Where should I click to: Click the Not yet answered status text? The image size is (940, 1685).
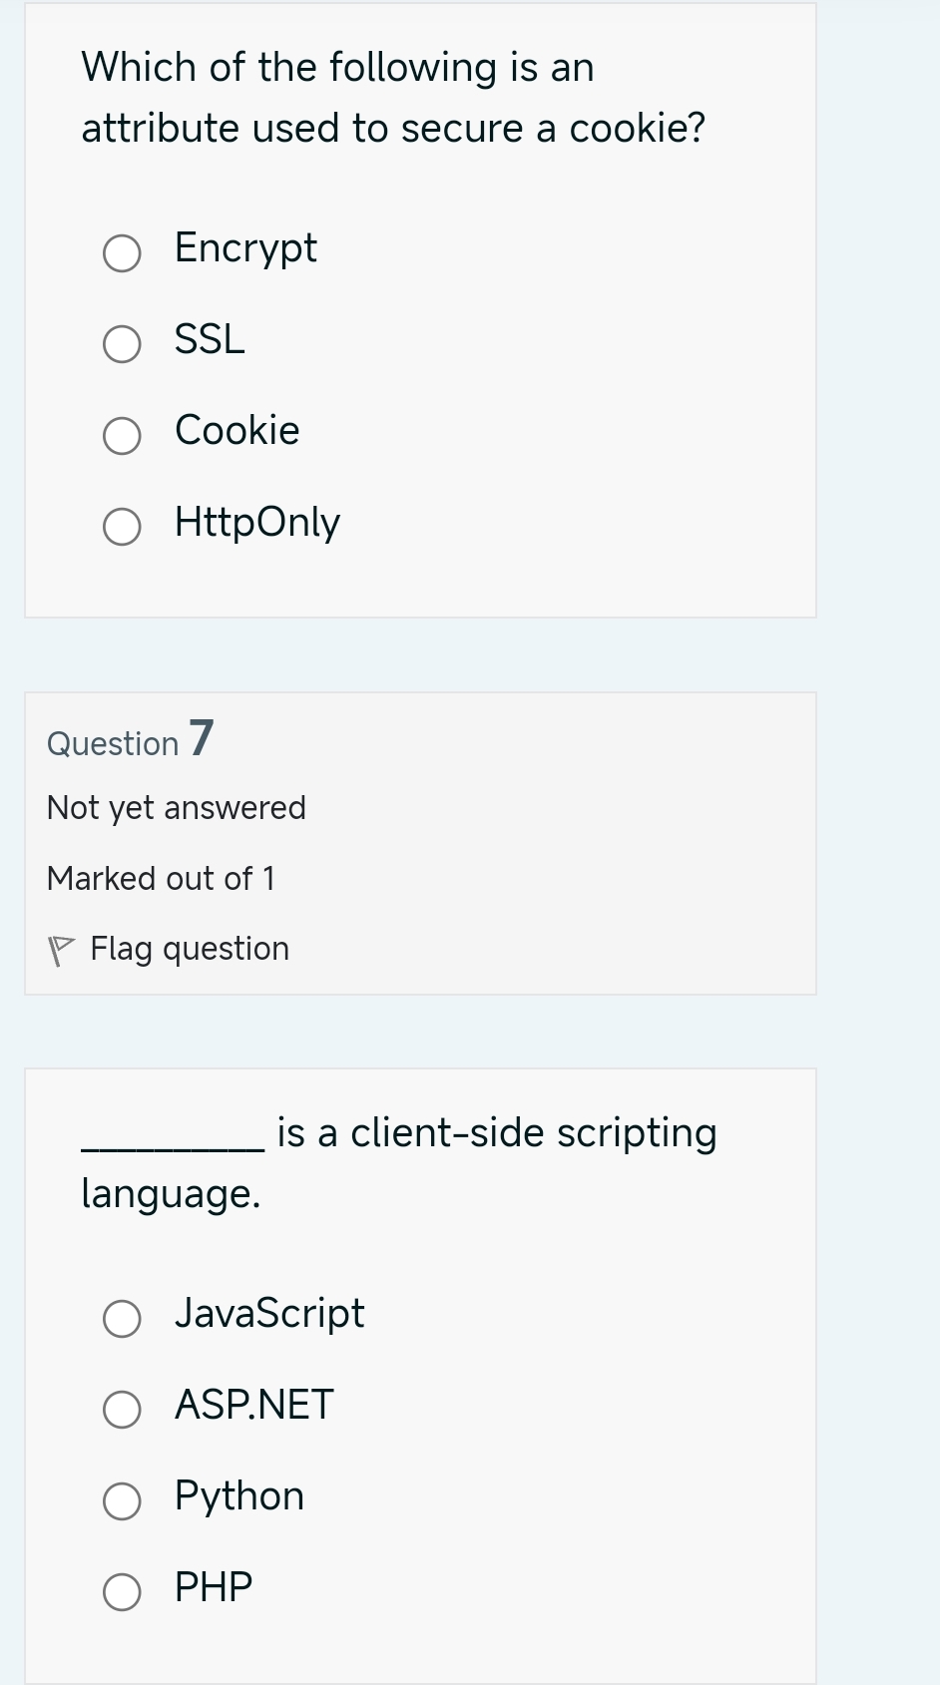coord(176,807)
